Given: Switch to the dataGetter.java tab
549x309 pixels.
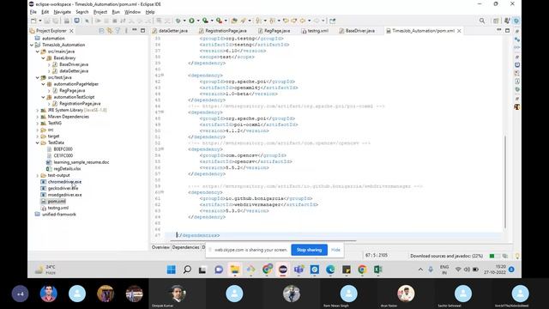Looking at the screenshot, I should [x=170, y=31].
